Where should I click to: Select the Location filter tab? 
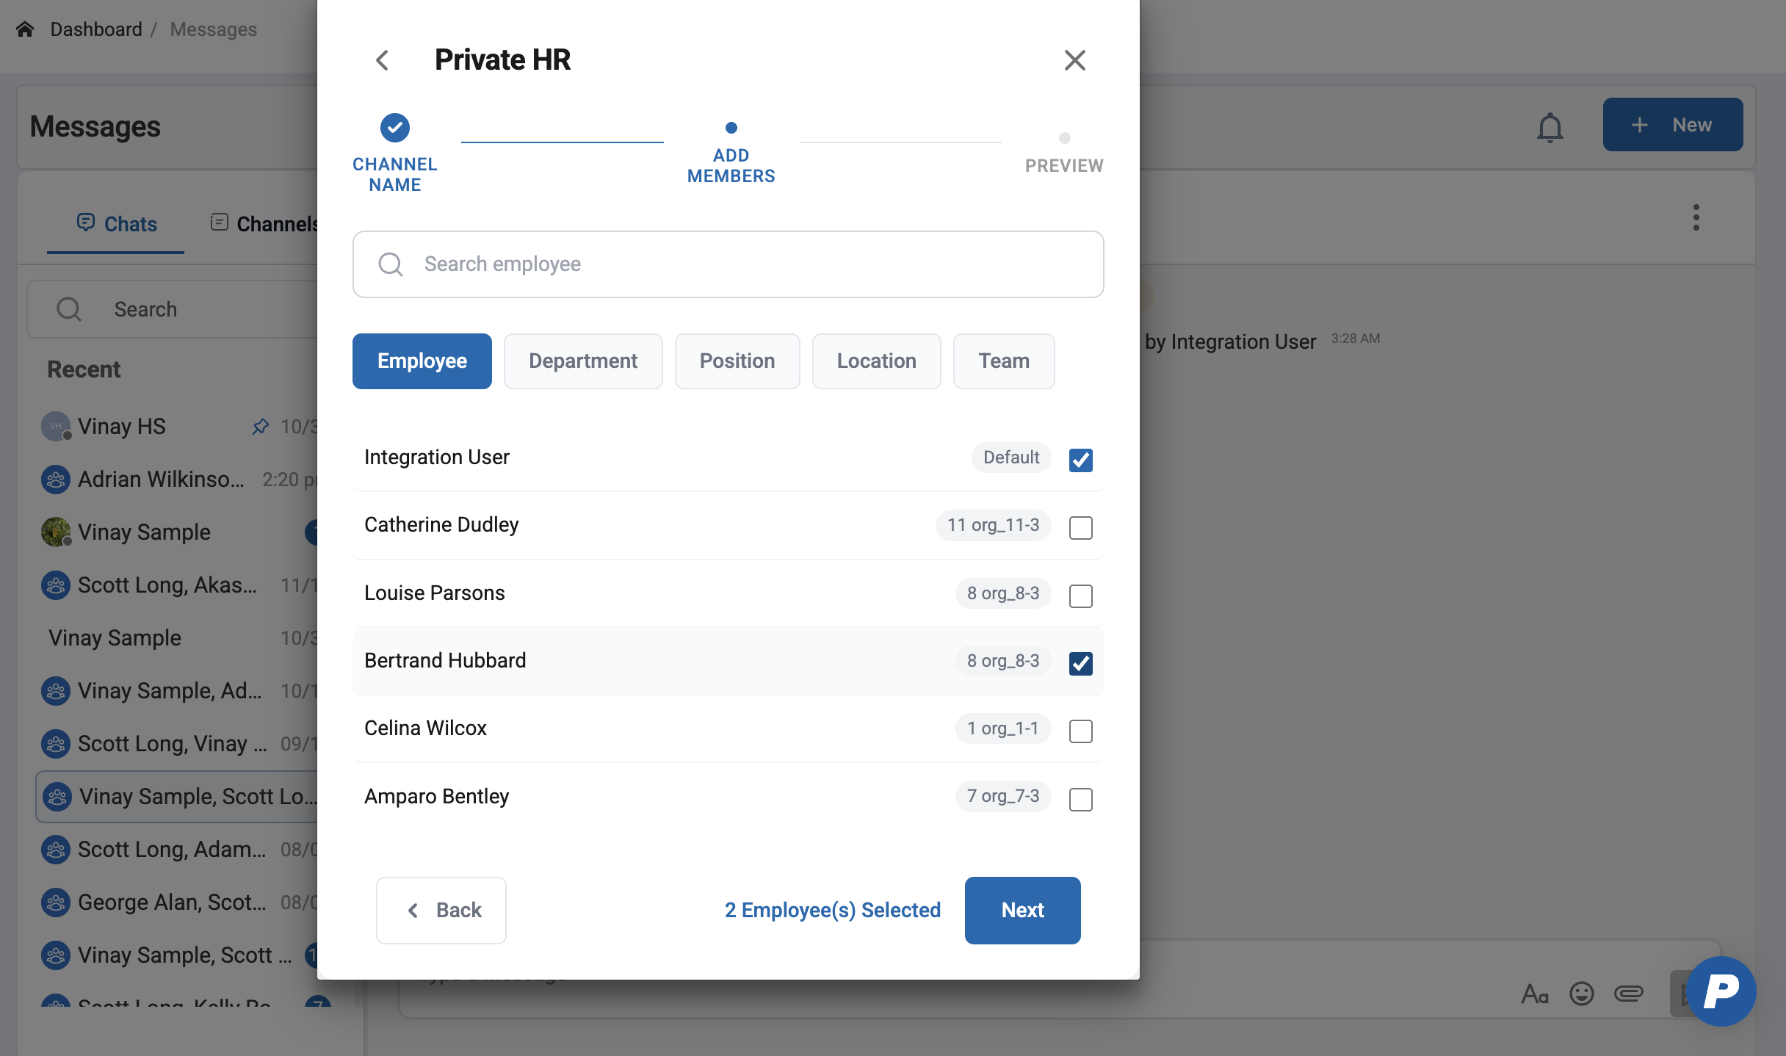coord(876,361)
